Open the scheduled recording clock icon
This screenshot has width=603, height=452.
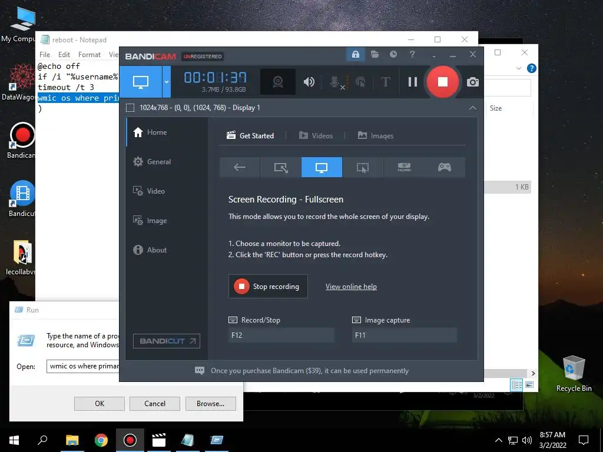[x=393, y=54]
